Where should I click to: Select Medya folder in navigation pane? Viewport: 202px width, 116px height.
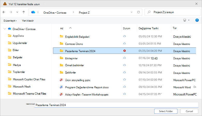pyautogui.click(x=17, y=65)
